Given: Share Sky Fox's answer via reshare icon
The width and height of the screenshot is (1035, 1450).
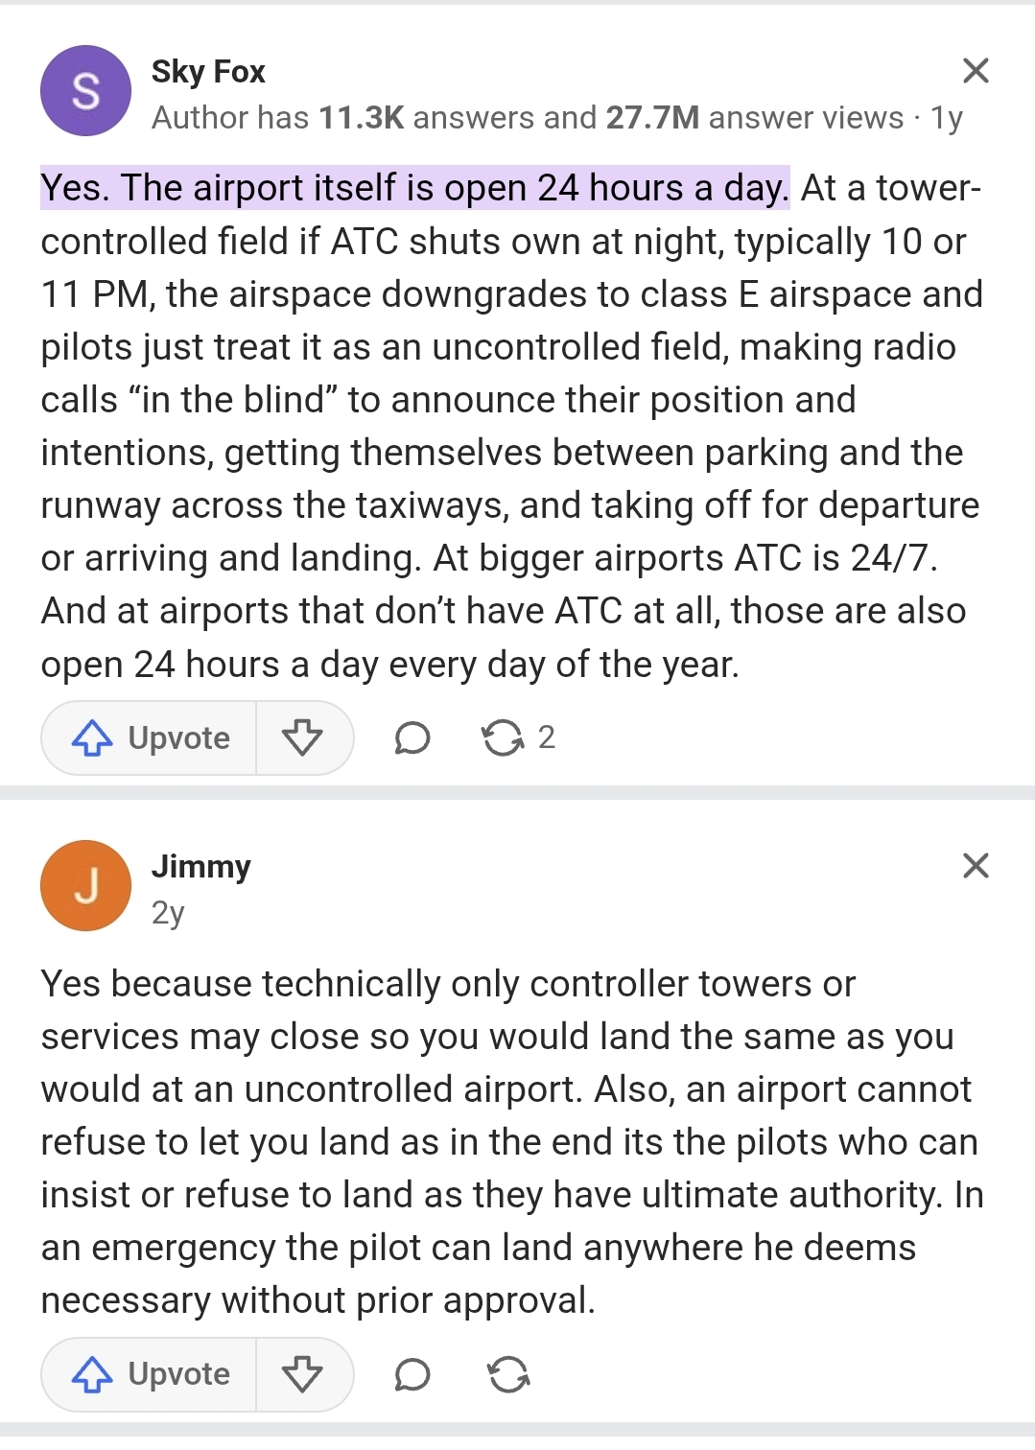Looking at the screenshot, I should coord(503,737).
